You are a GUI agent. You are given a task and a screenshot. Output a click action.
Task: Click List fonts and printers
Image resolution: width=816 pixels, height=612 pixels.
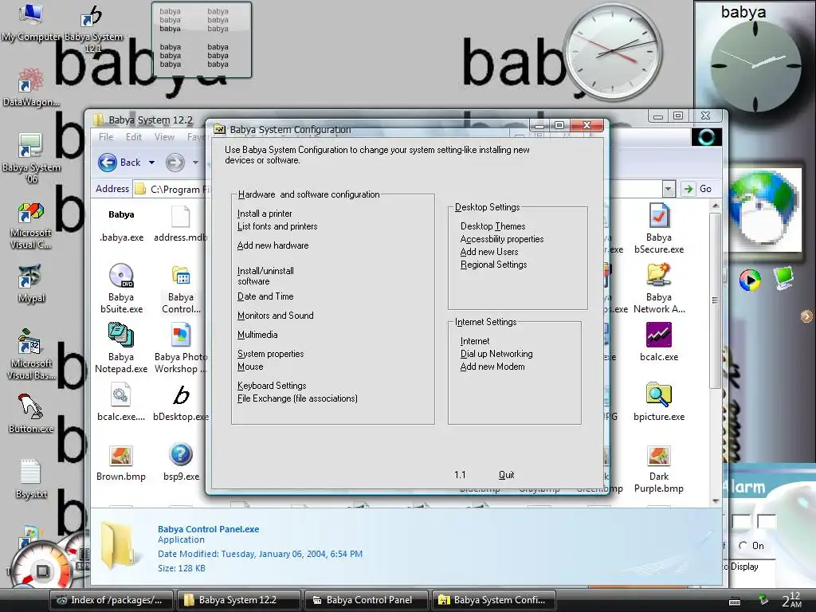click(277, 226)
